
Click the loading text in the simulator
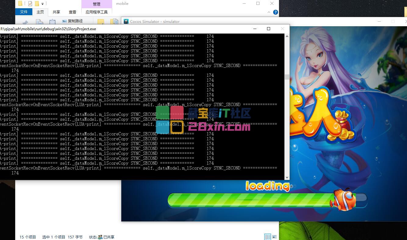click(267, 186)
